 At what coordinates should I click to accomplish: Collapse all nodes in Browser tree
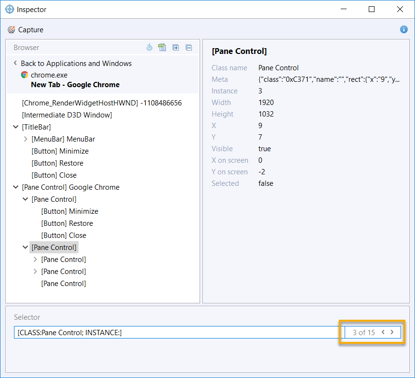(x=189, y=48)
